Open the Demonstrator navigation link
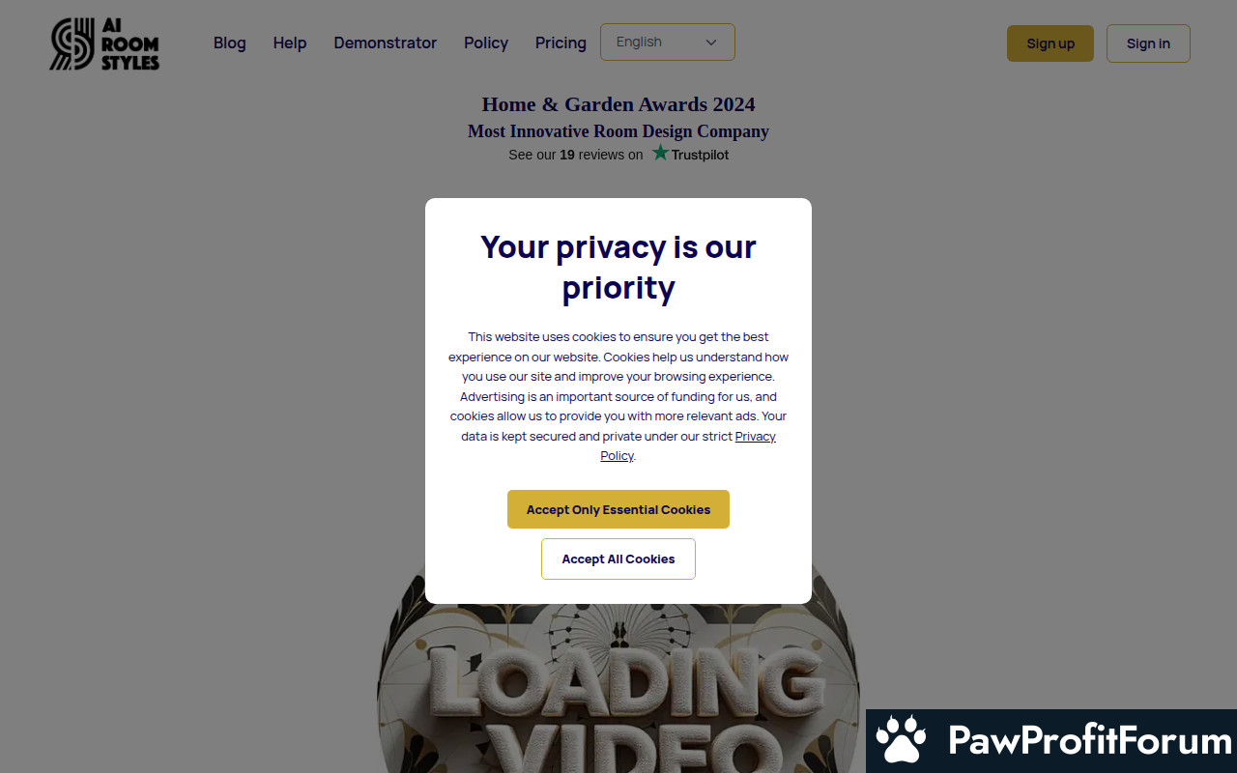Viewport: 1237px width, 773px height. pyautogui.click(x=385, y=43)
